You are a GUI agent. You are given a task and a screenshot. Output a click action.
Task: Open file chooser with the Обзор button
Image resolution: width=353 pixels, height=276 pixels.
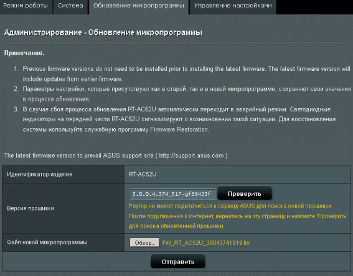coord(144,242)
